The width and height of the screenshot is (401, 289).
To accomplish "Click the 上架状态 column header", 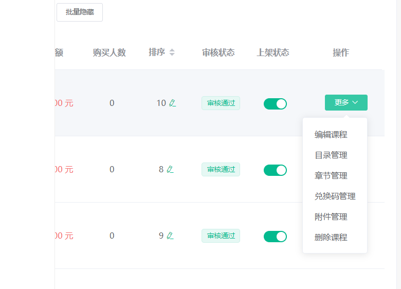I will (273, 52).
